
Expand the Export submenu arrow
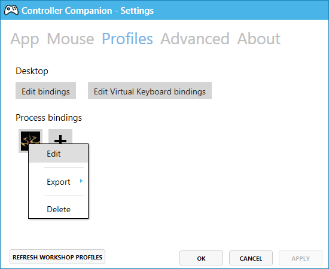tap(81, 181)
